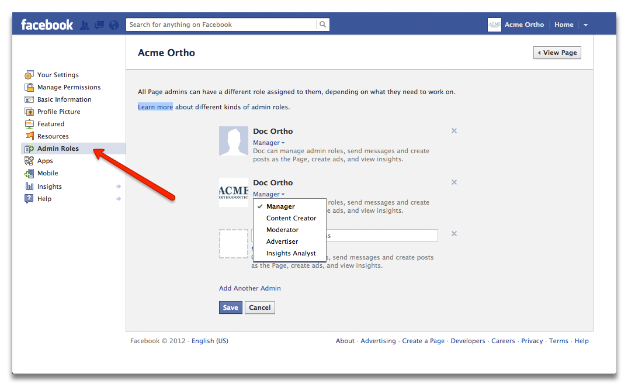Click the search magnifier button
The height and width of the screenshot is (387, 628).
tap(322, 25)
